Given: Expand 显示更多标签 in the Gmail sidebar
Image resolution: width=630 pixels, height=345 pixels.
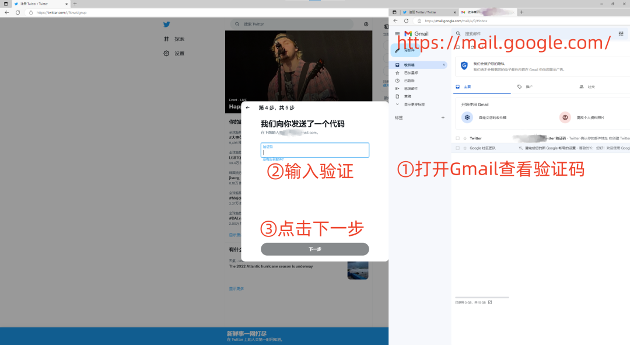Looking at the screenshot, I should pyautogui.click(x=414, y=104).
